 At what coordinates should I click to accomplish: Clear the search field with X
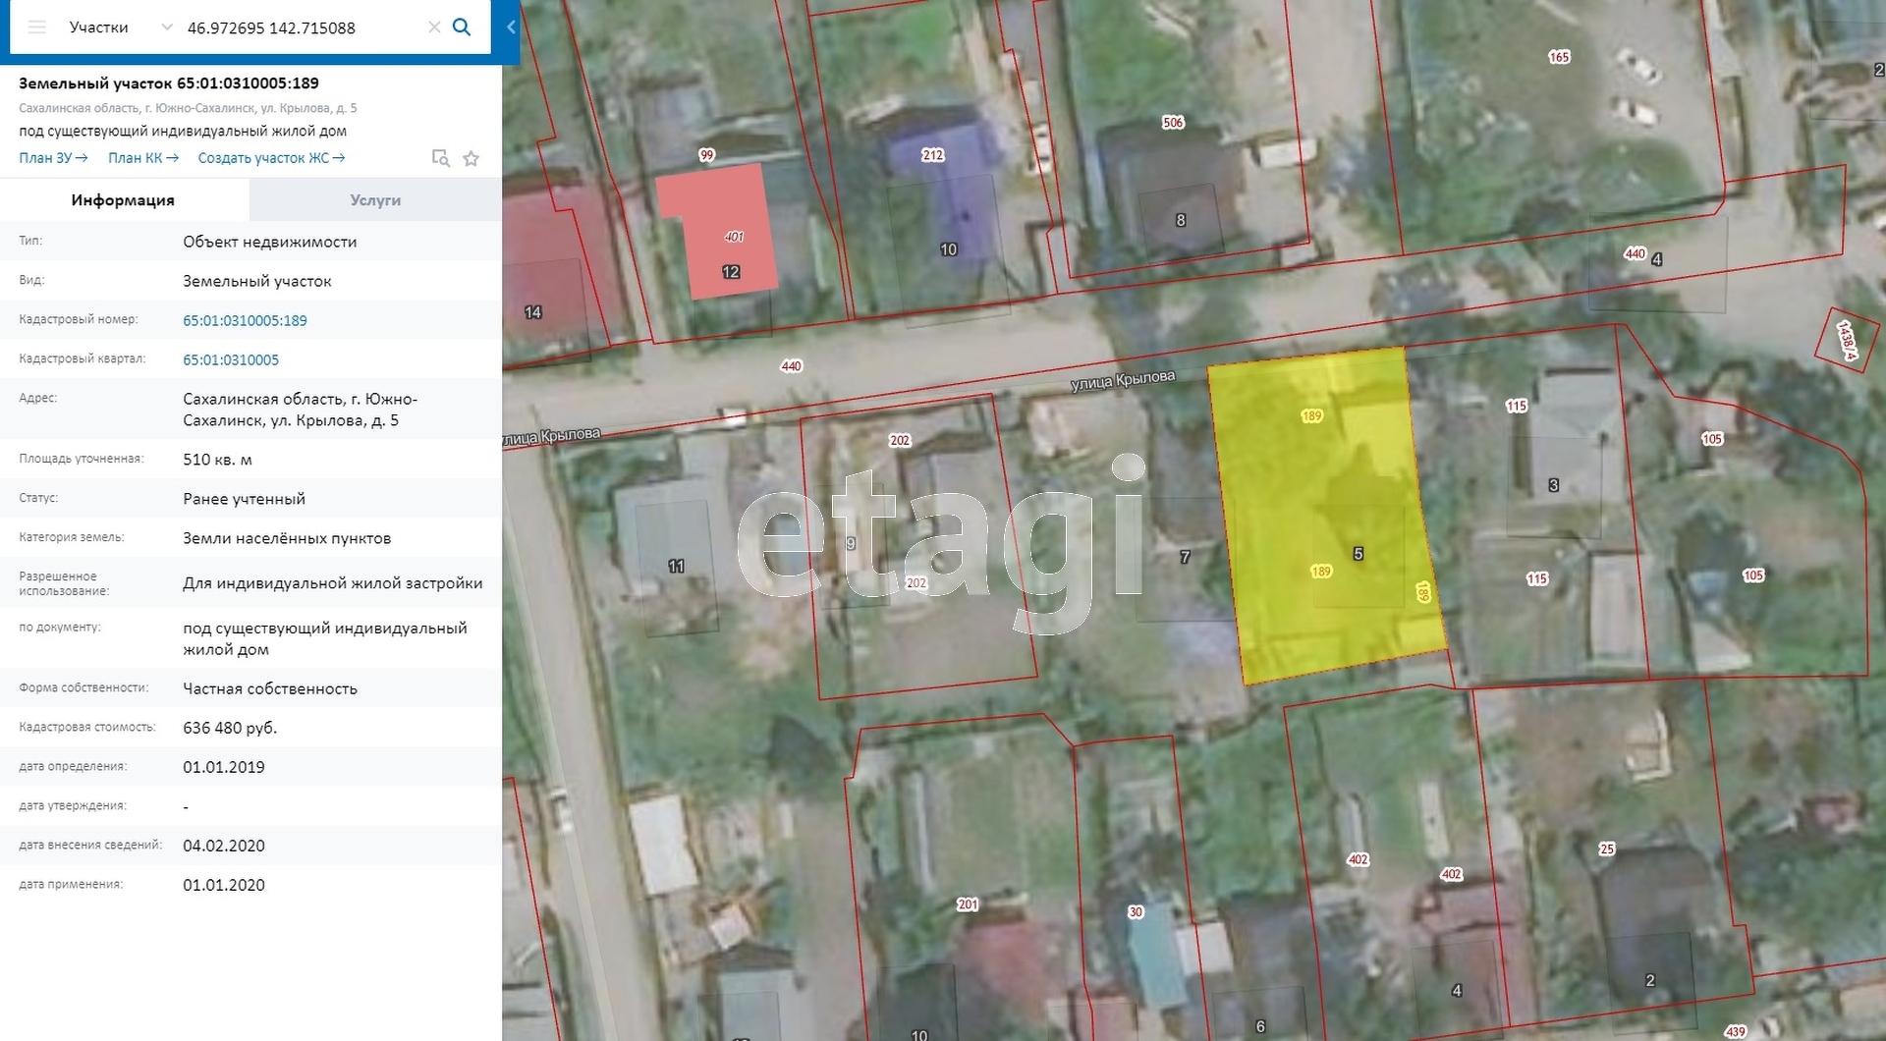[434, 27]
